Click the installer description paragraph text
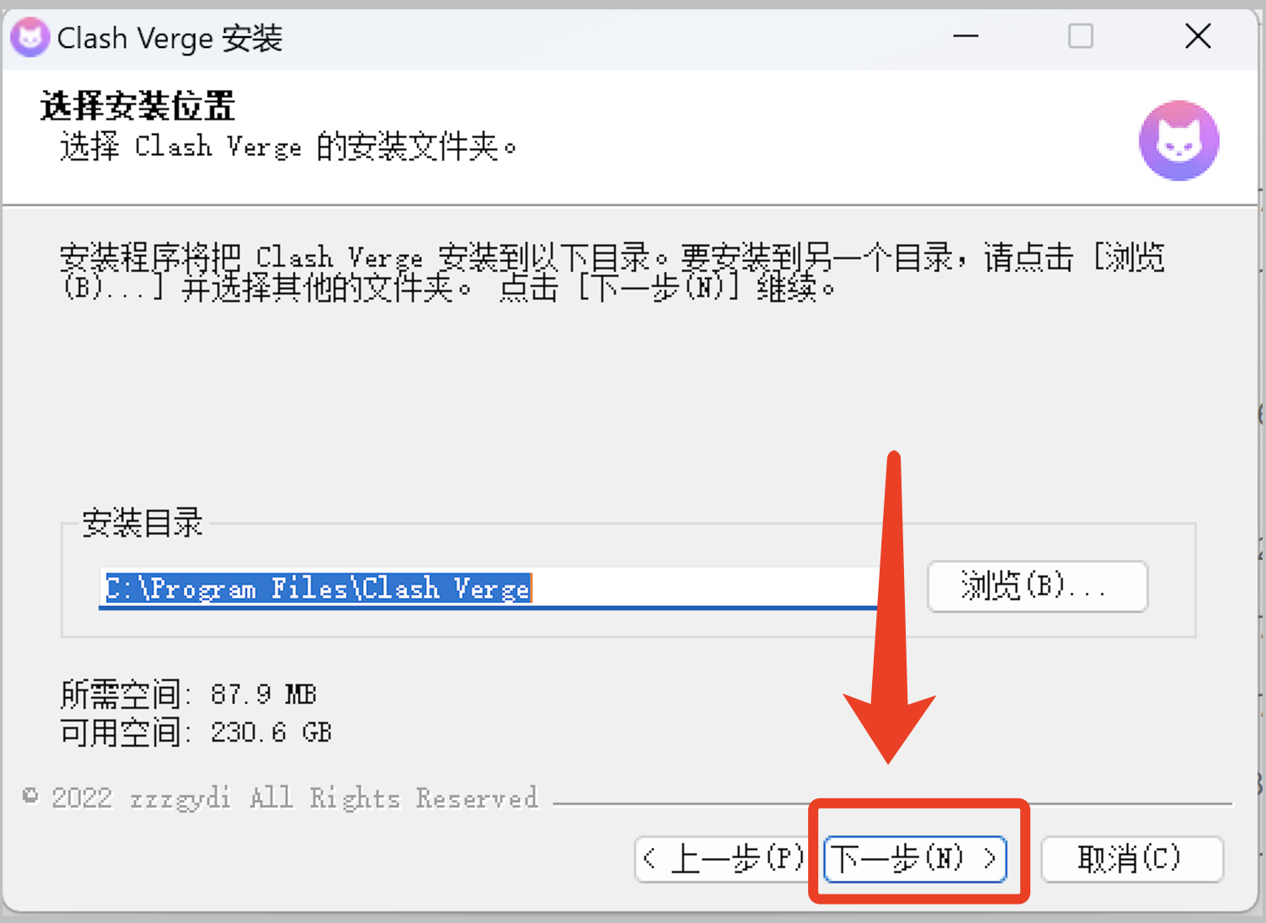Image resolution: width=1266 pixels, height=923 pixels. click(x=613, y=272)
